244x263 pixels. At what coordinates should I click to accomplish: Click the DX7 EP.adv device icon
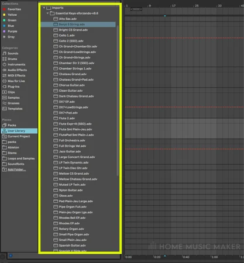tap(56, 102)
